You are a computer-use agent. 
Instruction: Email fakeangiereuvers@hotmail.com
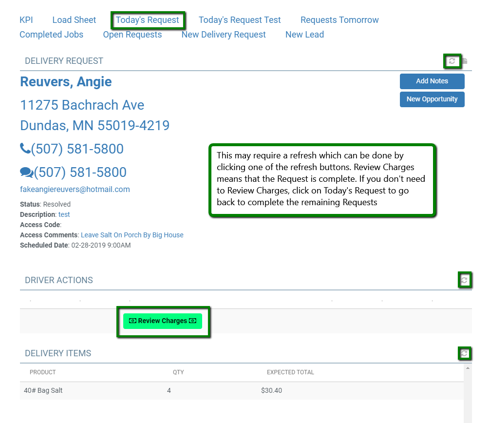[75, 190]
